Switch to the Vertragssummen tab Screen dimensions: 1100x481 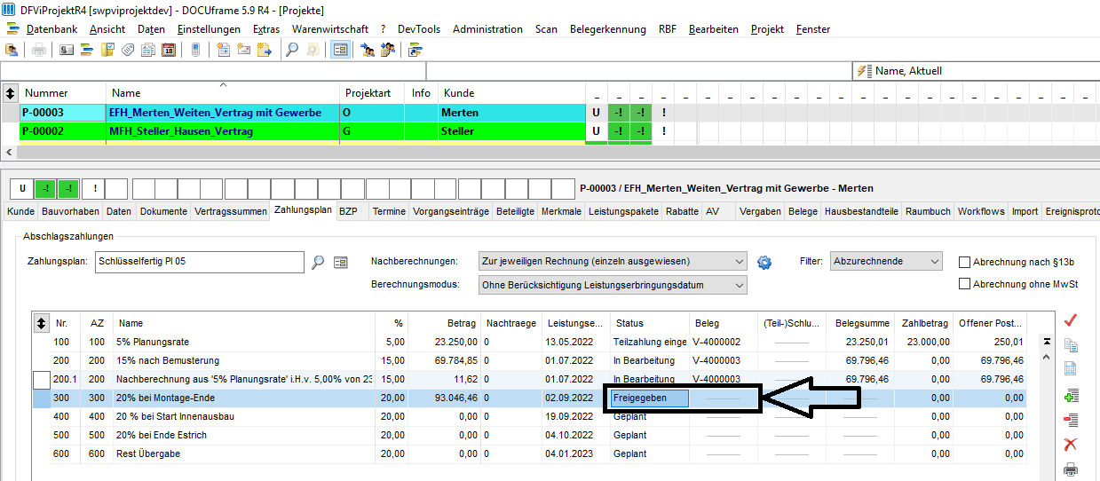[x=231, y=212]
